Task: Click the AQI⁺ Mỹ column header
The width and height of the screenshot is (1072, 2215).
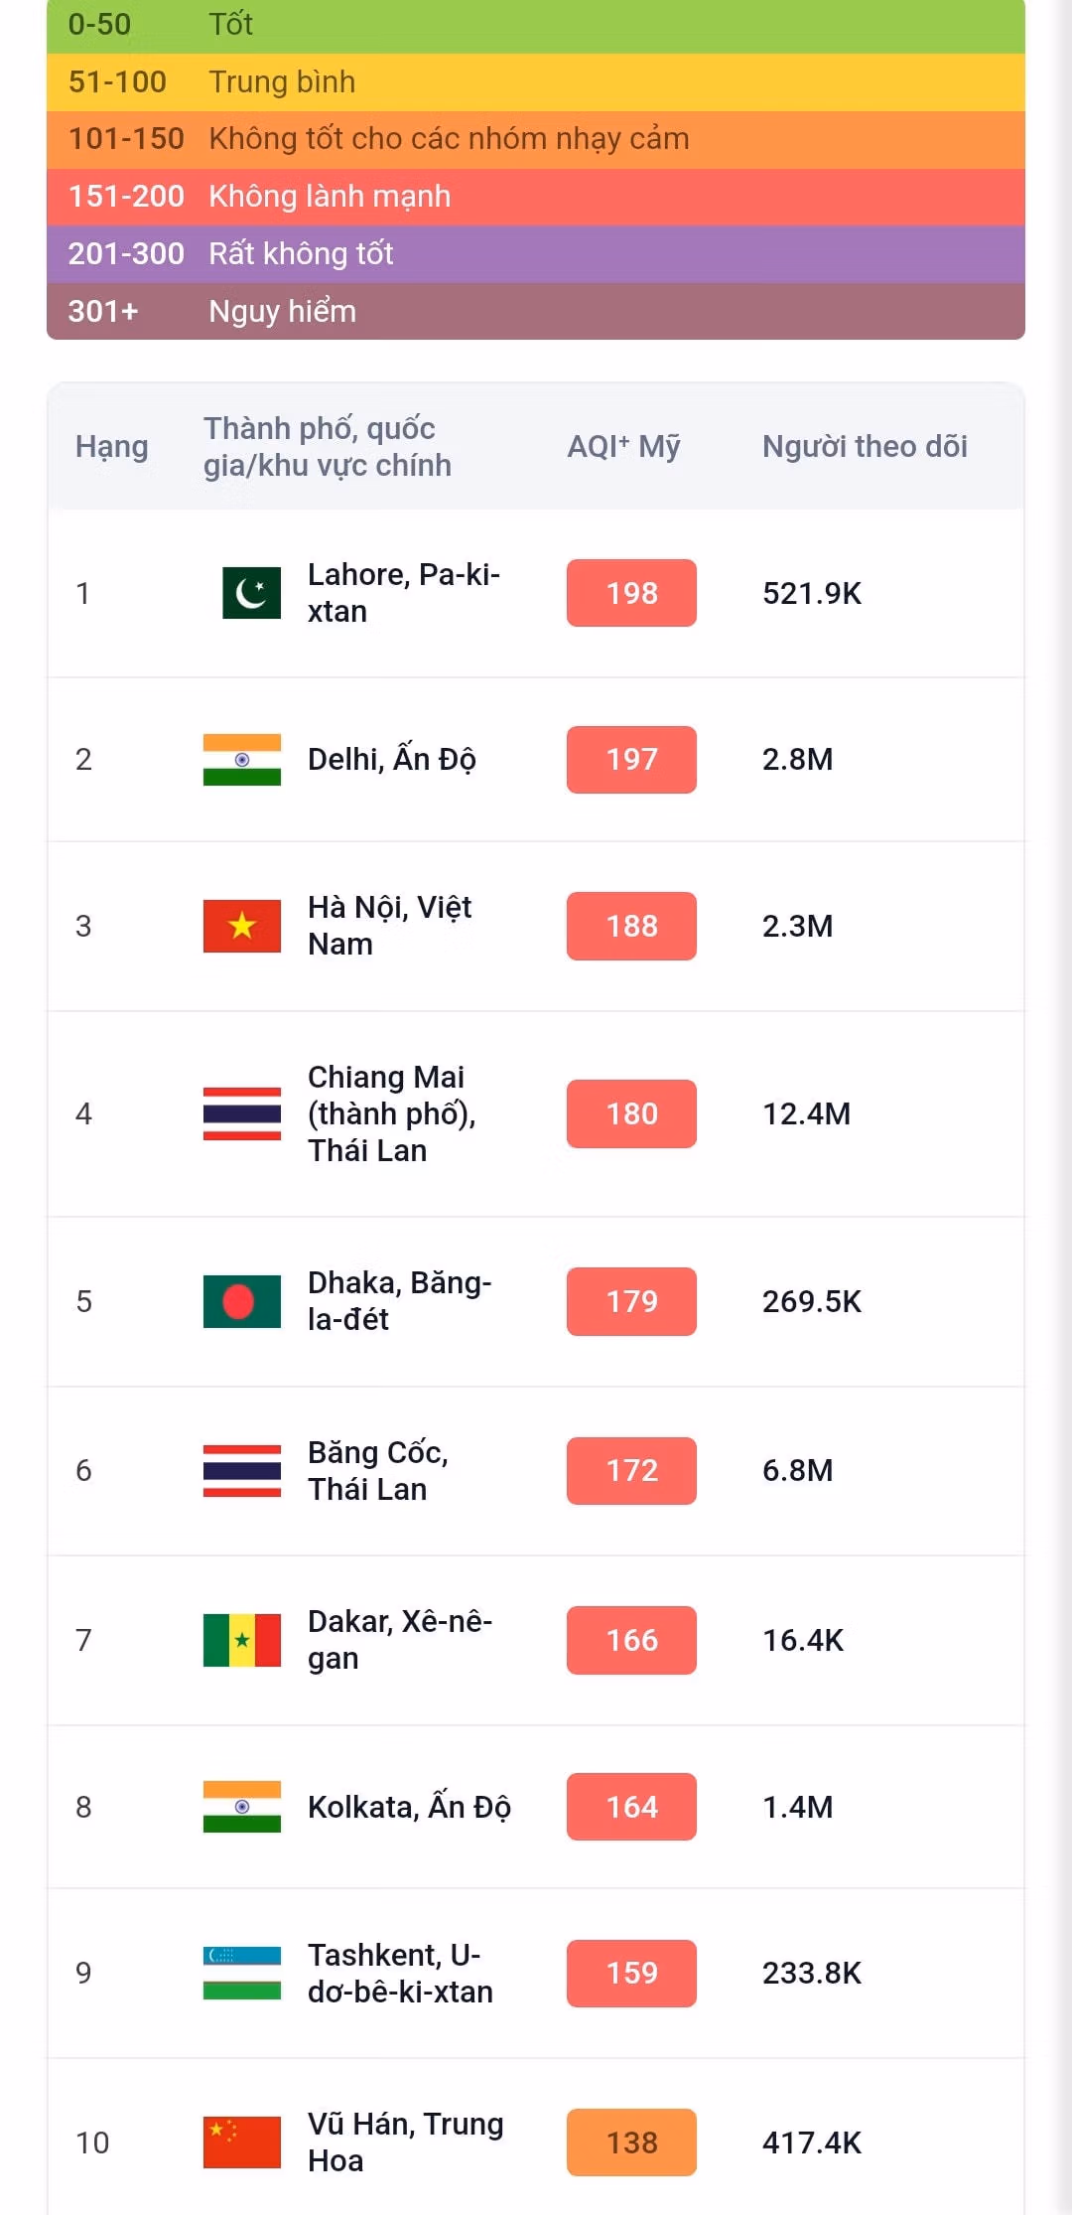Action: [x=623, y=447]
